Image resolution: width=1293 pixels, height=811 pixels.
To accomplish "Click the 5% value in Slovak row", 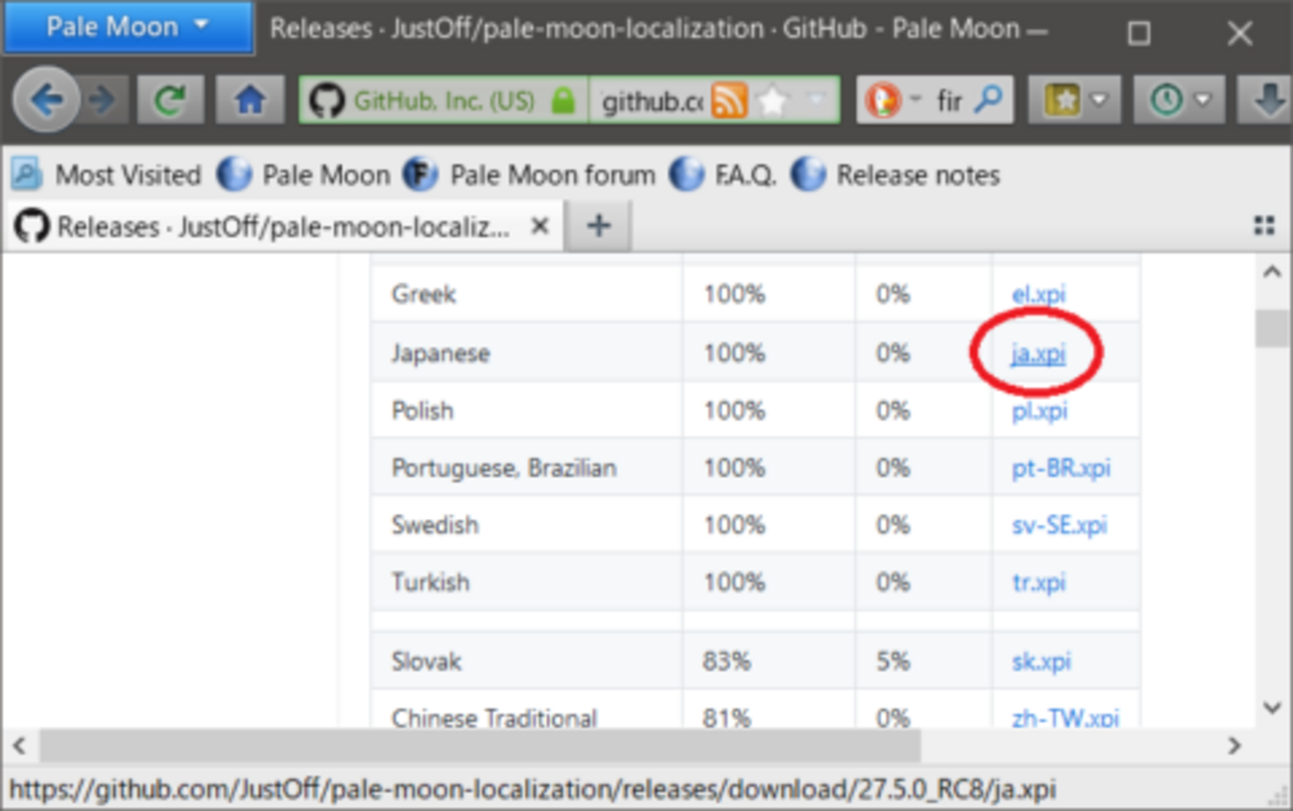I will click(x=893, y=661).
